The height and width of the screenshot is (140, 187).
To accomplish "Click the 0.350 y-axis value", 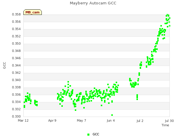I will [16, 44].
